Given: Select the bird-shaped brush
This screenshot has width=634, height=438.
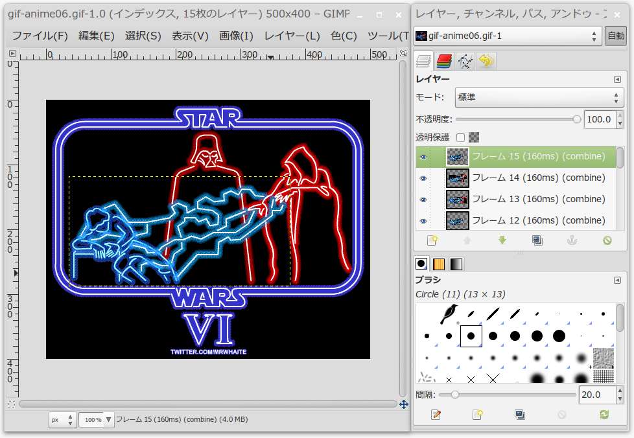Looking at the screenshot, I should pyautogui.click(x=449, y=314).
